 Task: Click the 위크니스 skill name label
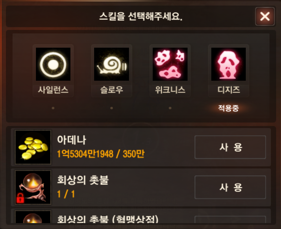[x=170, y=90]
